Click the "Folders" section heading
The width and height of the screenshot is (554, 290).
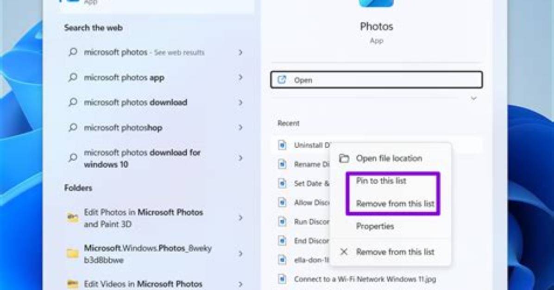coord(78,188)
